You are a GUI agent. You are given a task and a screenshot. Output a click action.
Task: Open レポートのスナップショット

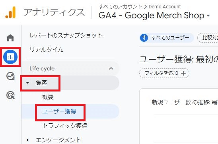66,35
